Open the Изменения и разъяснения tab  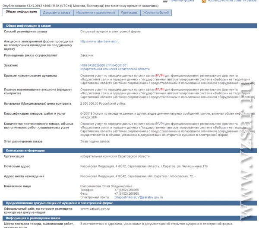(95, 13)
